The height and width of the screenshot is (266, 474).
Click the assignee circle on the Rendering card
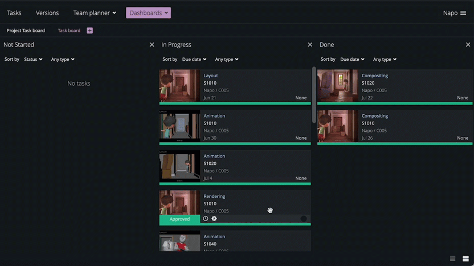(x=304, y=219)
